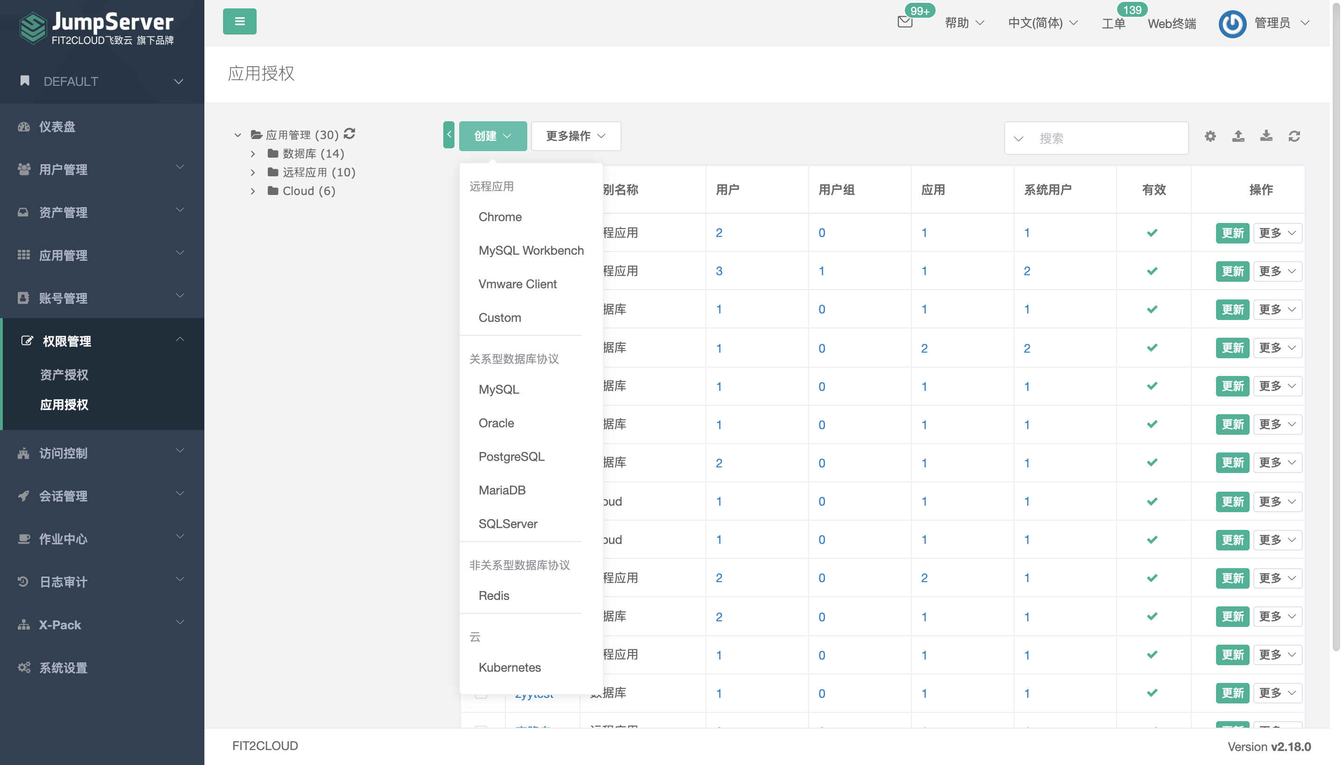The width and height of the screenshot is (1342, 765).
Task: Click the hamburger menu toggle icon
Action: [239, 21]
